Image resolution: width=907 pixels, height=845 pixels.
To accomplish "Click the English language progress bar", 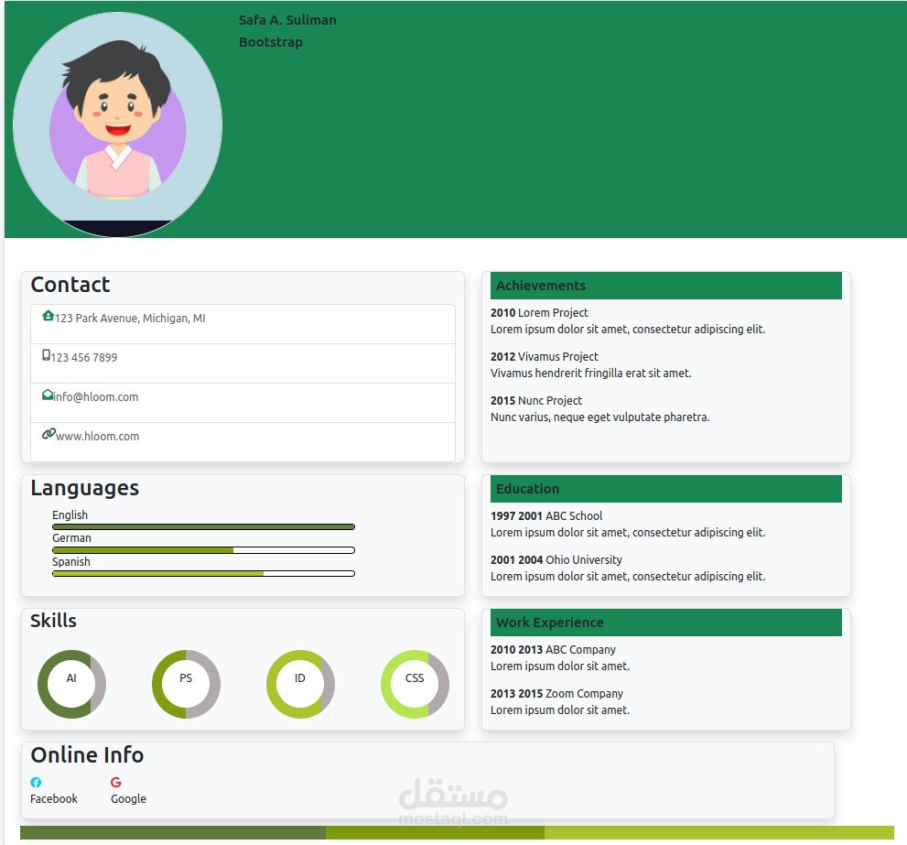I will click(203, 526).
